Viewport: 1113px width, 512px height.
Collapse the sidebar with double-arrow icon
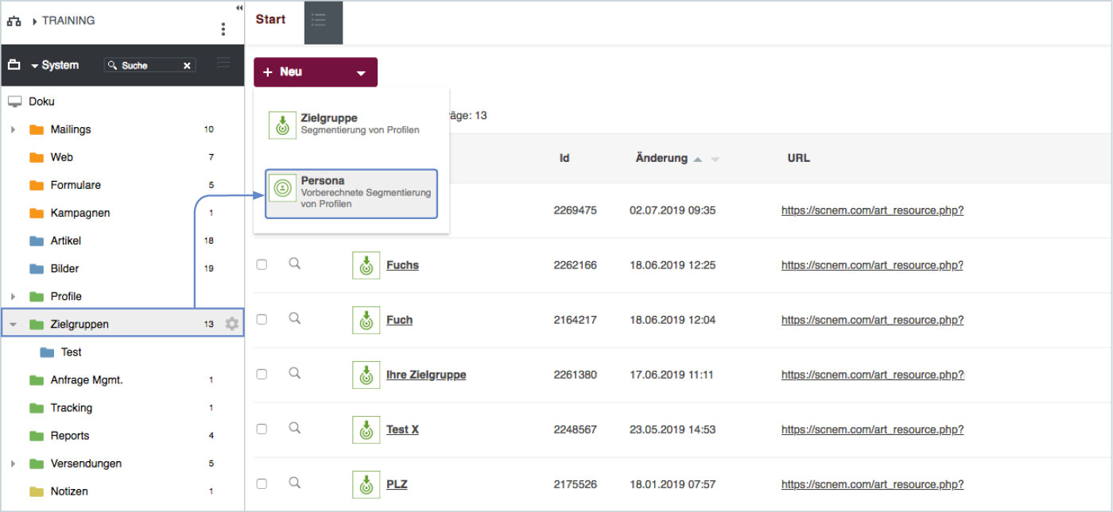(239, 7)
